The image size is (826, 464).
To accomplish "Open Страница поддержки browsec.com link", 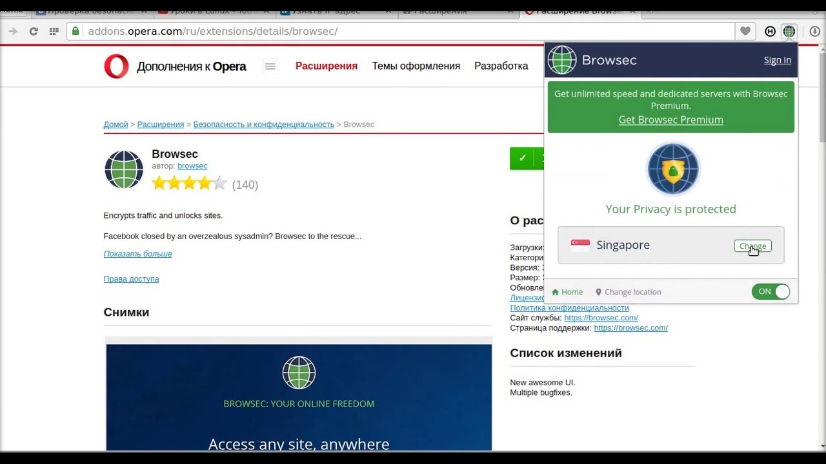I will [x=630, y=328].
